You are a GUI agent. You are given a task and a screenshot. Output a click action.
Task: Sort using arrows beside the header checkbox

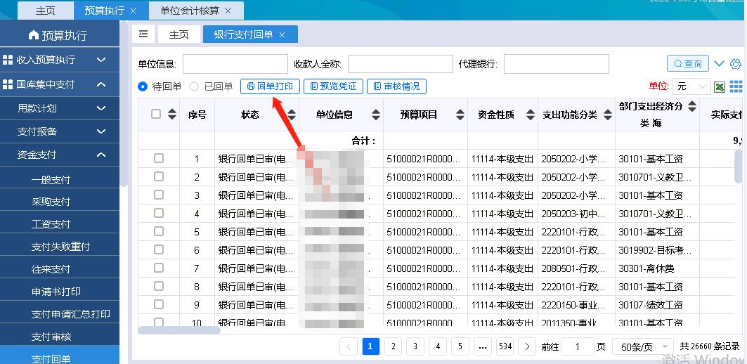pyautogui.click(x=172, y=114)
